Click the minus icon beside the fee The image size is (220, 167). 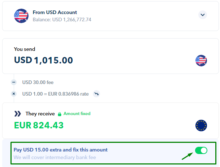click(14, 82)
